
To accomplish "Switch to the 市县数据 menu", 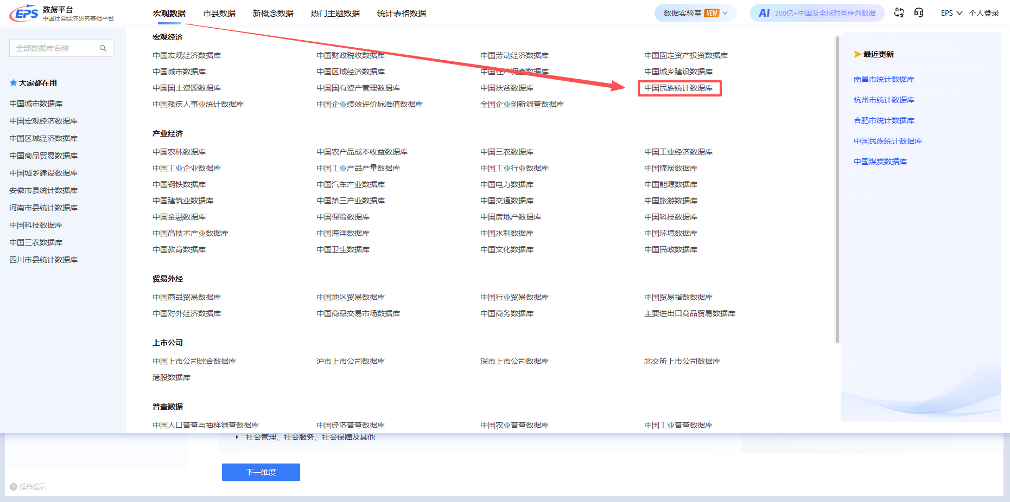I will pos(219,12).
